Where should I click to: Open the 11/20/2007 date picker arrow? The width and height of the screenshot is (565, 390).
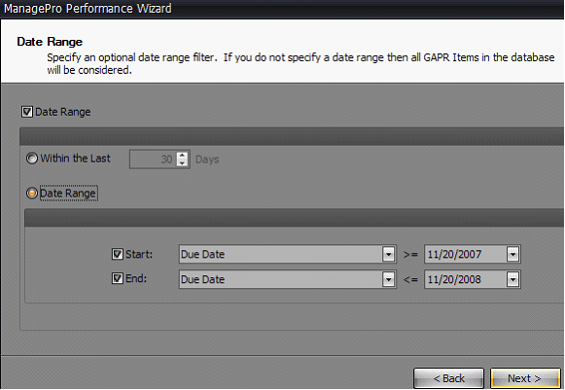pos(512,254)
